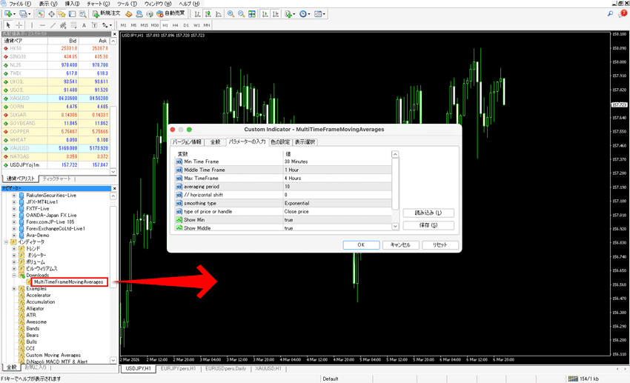630x383 pixels.
Task: Click the zoom in magnifier icon
Action: 231,14
